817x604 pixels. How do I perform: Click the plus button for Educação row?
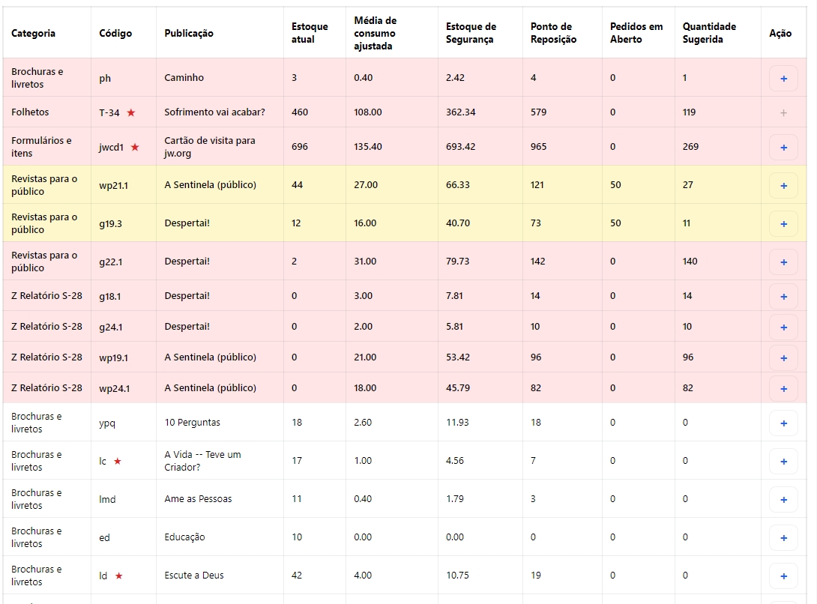point(783,538)
